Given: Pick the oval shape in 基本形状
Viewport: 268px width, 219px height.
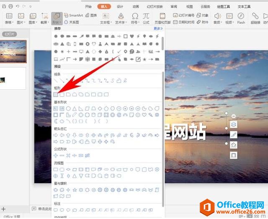Looking at the screenshot, I should coord(68,108).
